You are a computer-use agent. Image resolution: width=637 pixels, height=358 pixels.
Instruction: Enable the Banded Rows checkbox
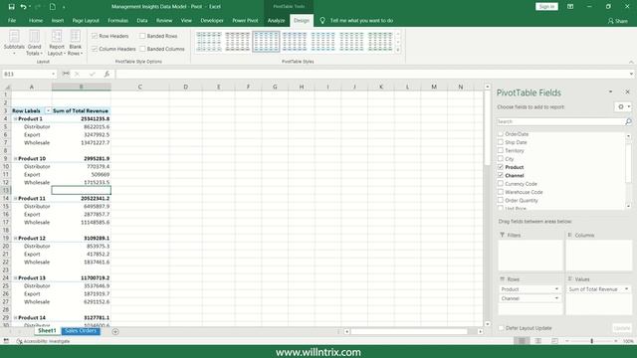(142, 36)
